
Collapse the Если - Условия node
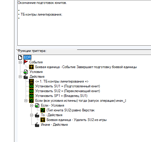coord(31,105)
